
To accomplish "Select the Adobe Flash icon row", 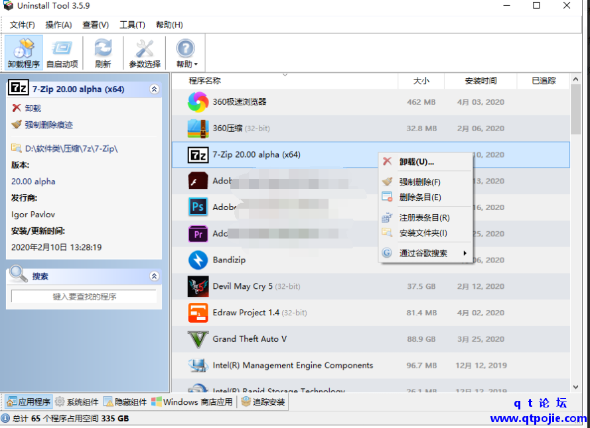I will point(198,181).
